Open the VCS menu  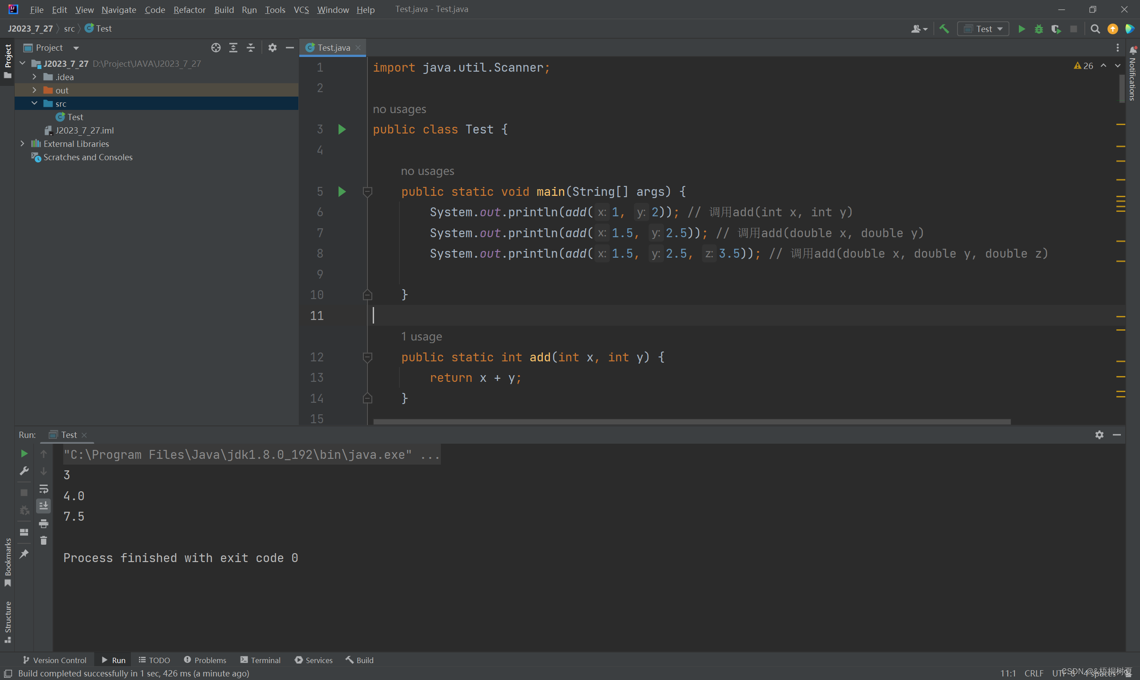tap(301, 9)
